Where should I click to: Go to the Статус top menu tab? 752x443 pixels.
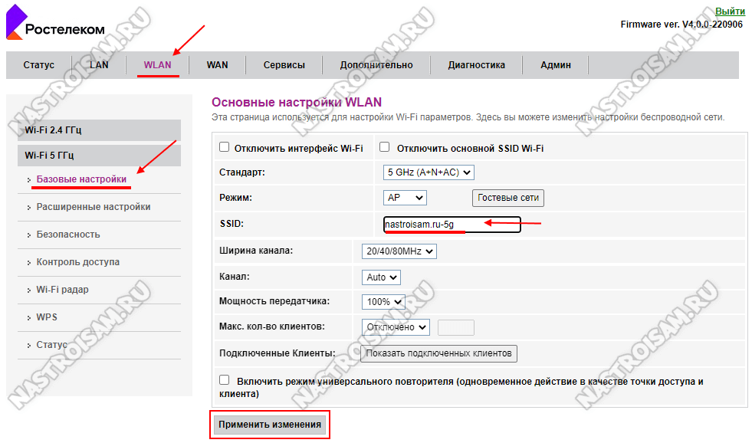point(38,65)
